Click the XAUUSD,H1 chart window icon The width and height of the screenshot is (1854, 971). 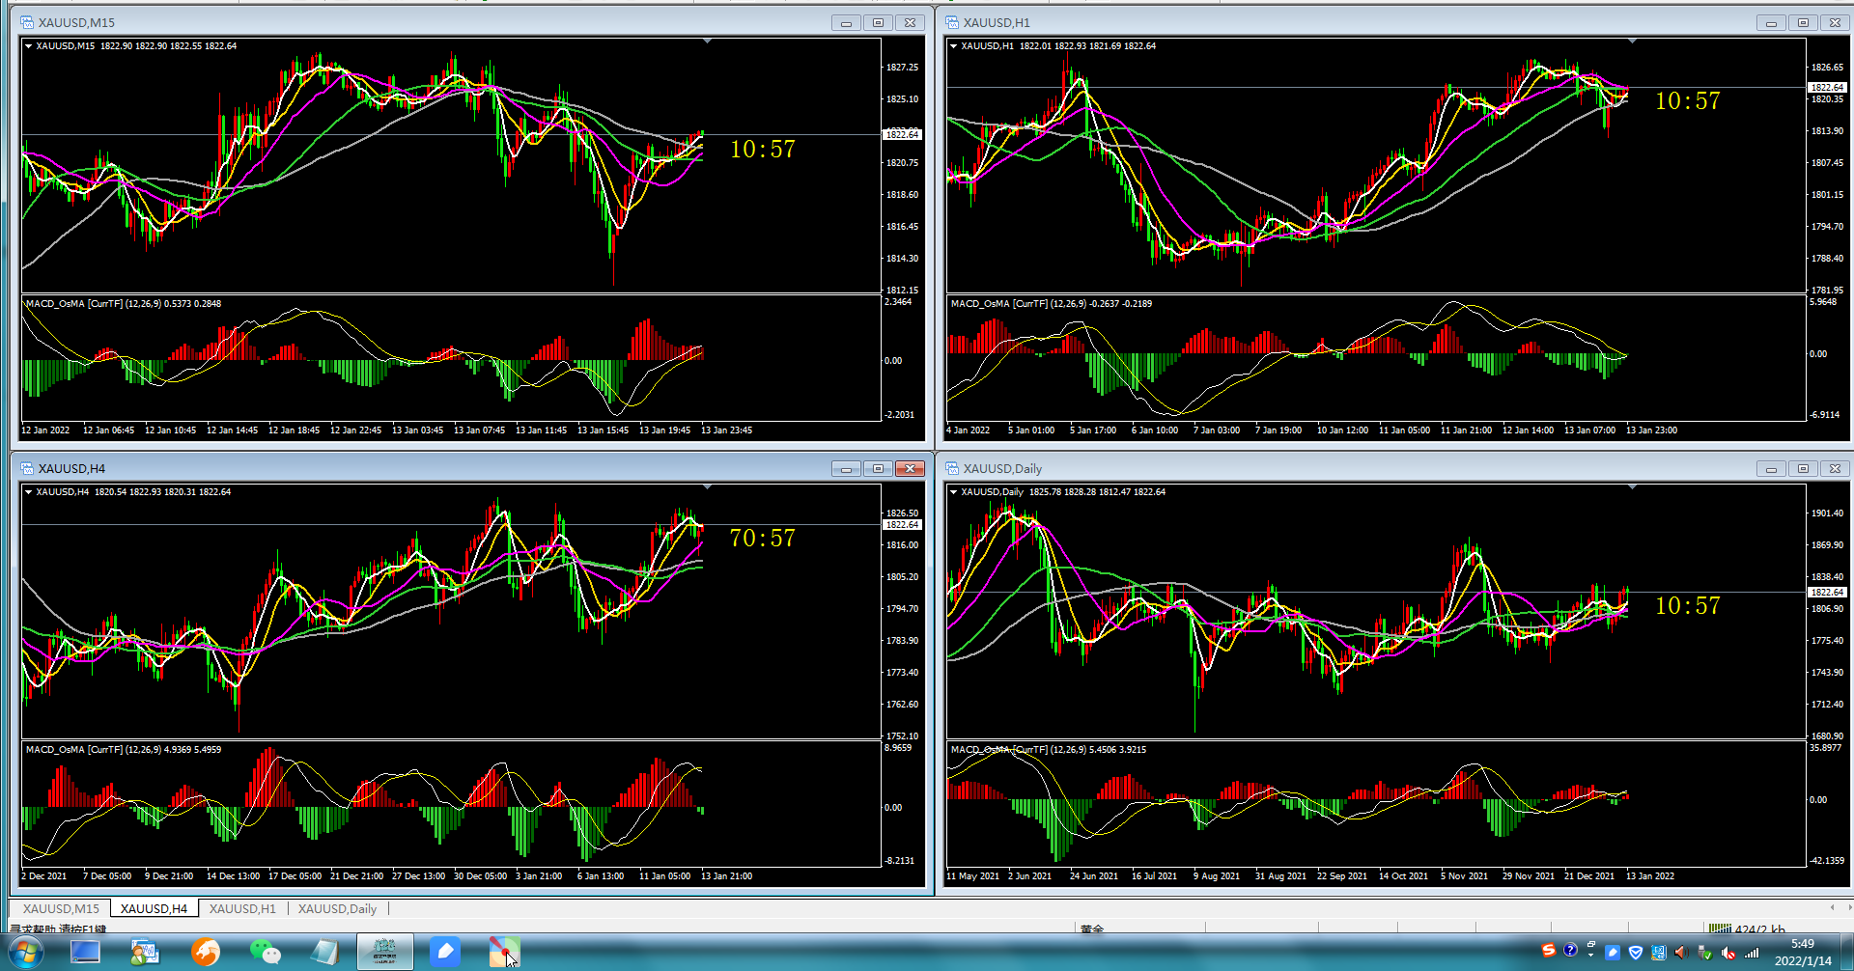(x=952, y=22)
